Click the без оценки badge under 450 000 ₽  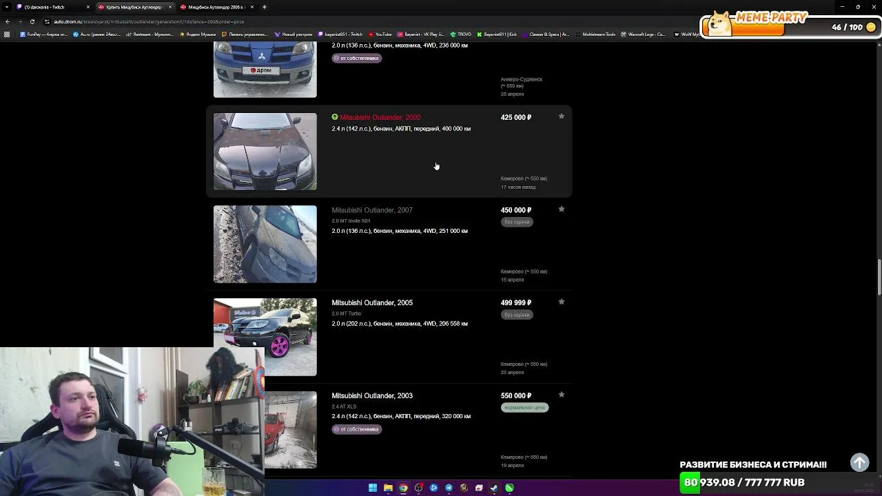pos(517,222)
